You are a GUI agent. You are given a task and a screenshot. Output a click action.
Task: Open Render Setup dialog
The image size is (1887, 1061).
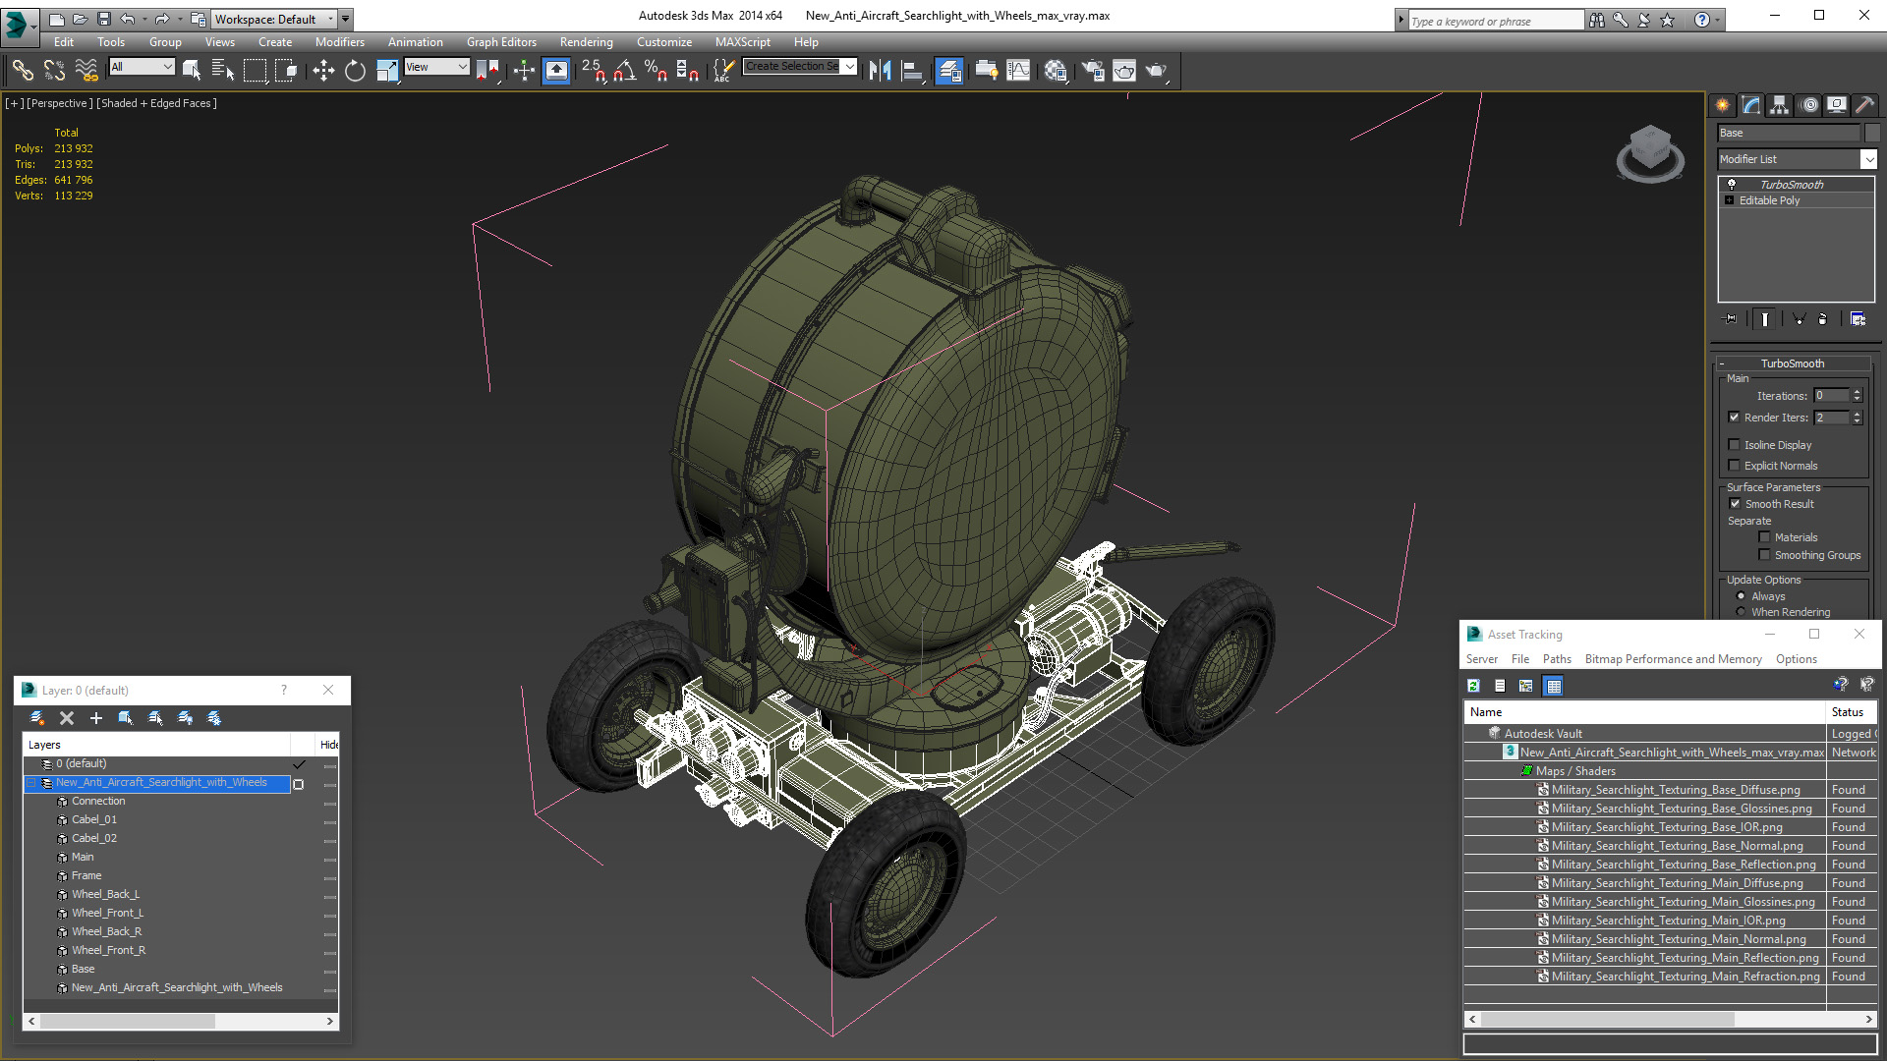tap(1093, 70)
